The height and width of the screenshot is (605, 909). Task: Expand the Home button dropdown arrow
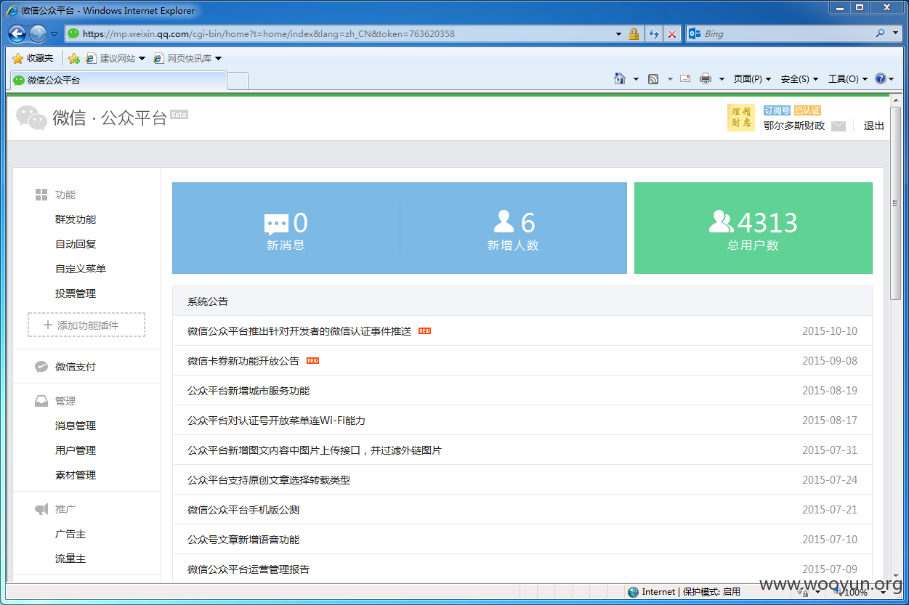[636, 79]
